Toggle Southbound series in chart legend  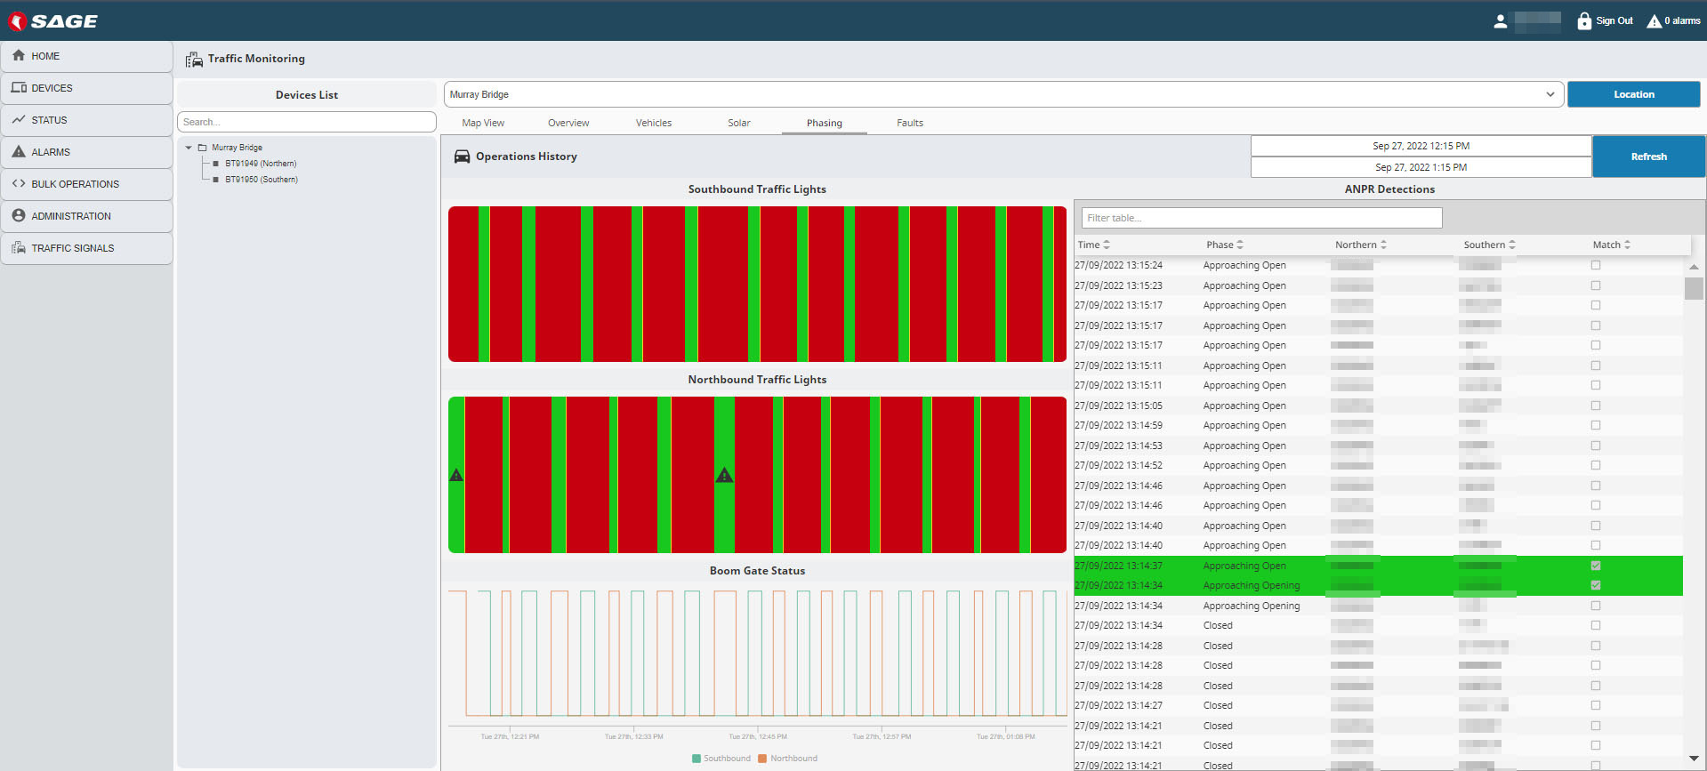[x=721, y=759]
